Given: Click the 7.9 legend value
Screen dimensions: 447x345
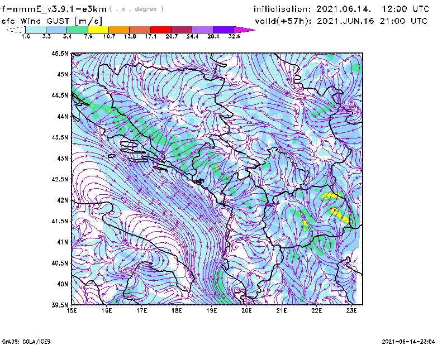Looking at the screenshot, I should (x=88, y=36).
